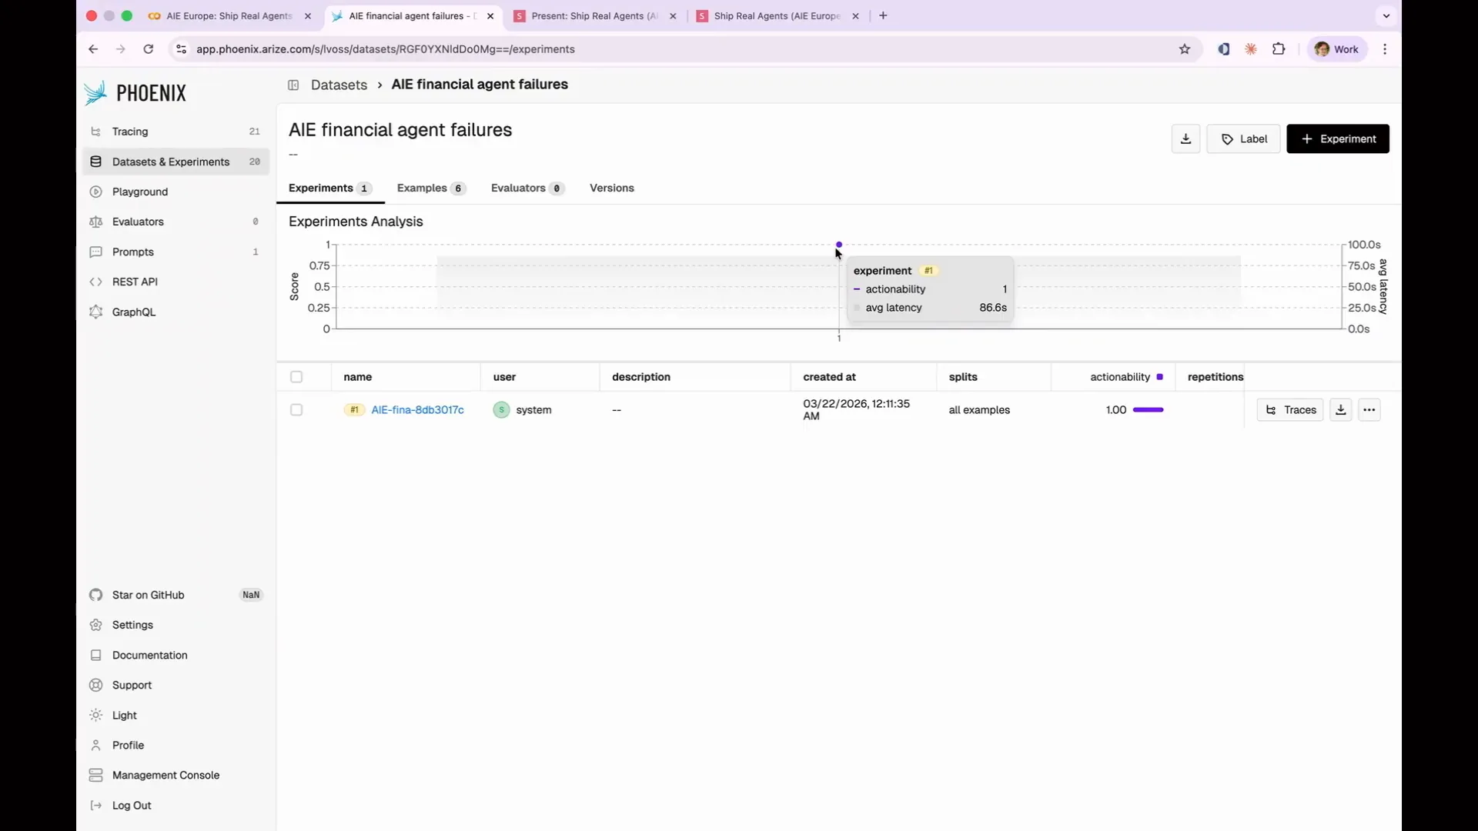Select all experiments header checkbox
The height and width of the screenshot is (831, 1478).
[x=296, y=377]
